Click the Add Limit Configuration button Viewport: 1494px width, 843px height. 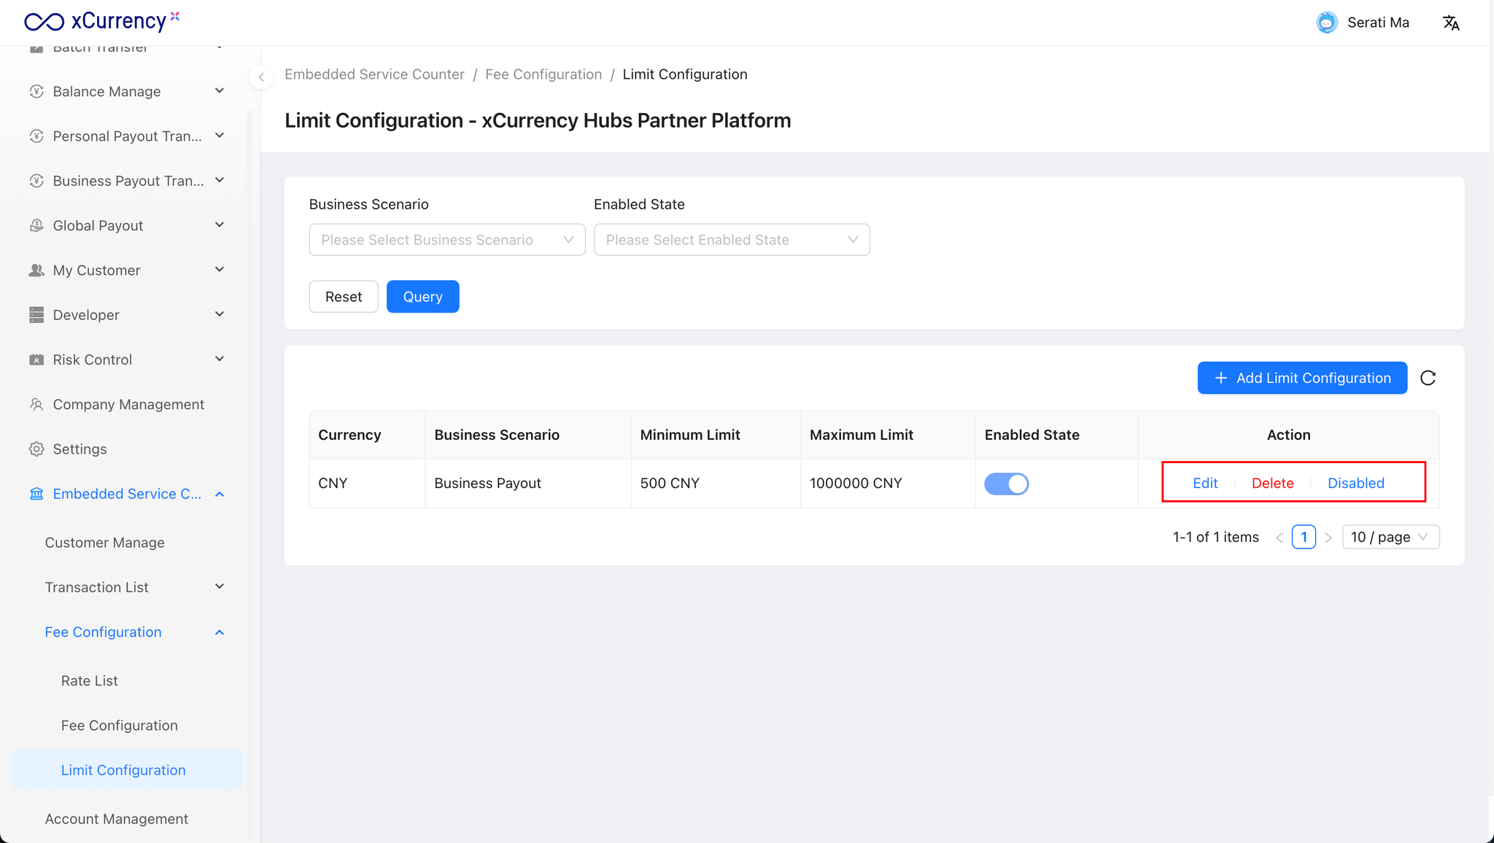[1302, 378]
